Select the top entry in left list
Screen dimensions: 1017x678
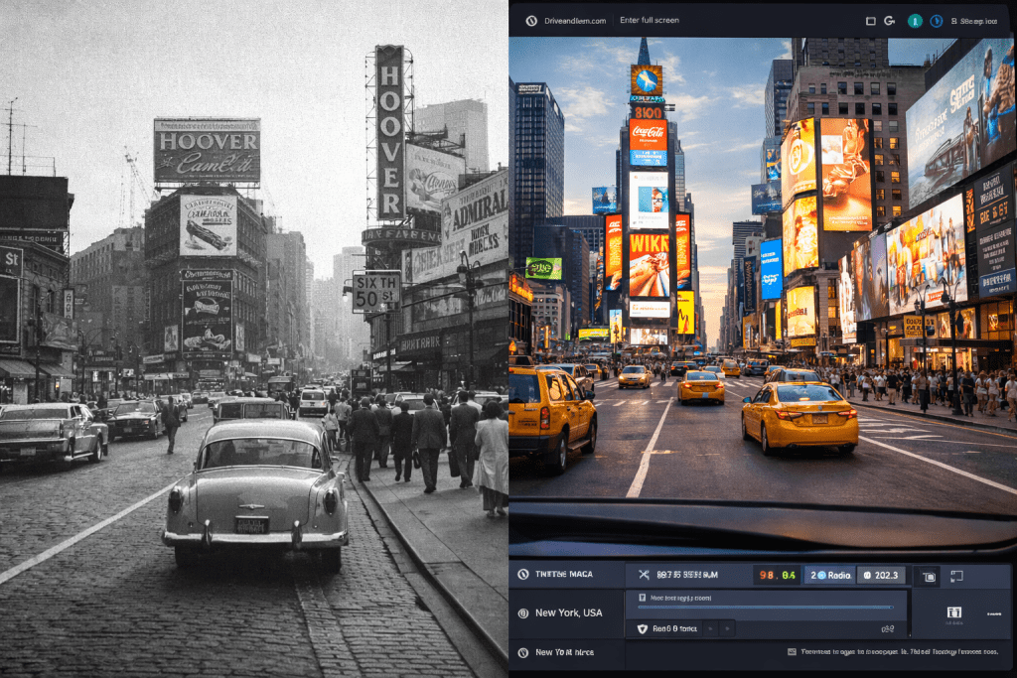point(562,574)
